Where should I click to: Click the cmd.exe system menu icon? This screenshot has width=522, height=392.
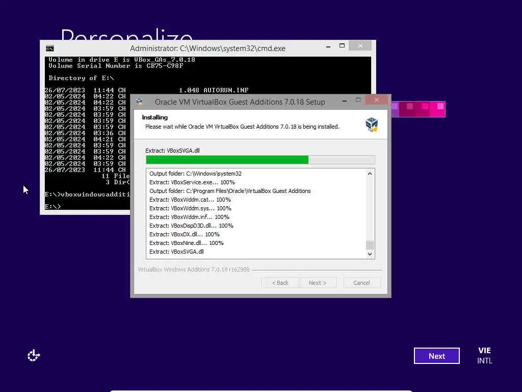click(x=50, y=48)
